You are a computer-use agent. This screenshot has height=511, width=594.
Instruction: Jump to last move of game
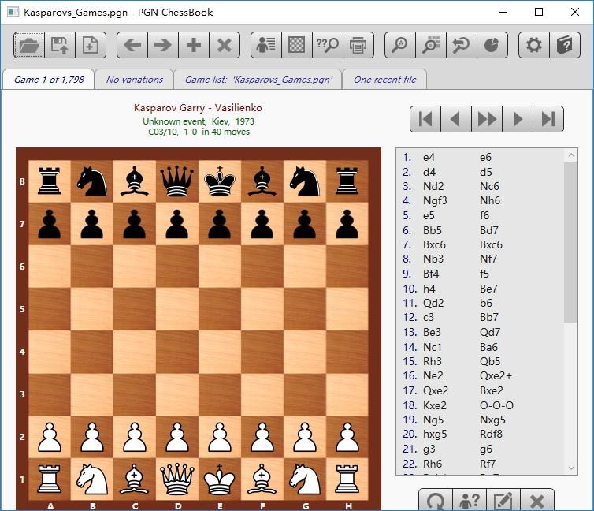(x=548, y=119)
